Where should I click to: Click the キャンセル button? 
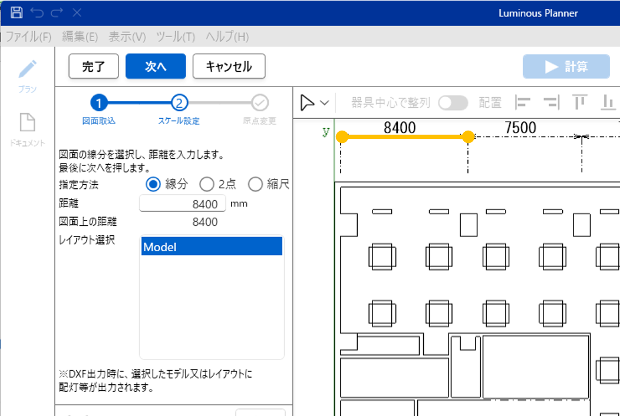pos(229,66)
